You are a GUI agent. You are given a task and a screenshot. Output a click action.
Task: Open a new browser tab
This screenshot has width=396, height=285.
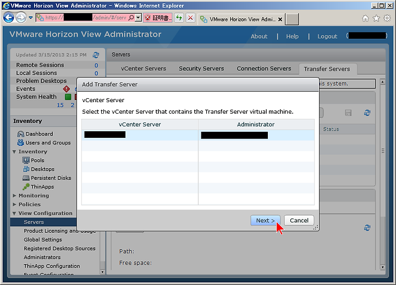(291, 19)
